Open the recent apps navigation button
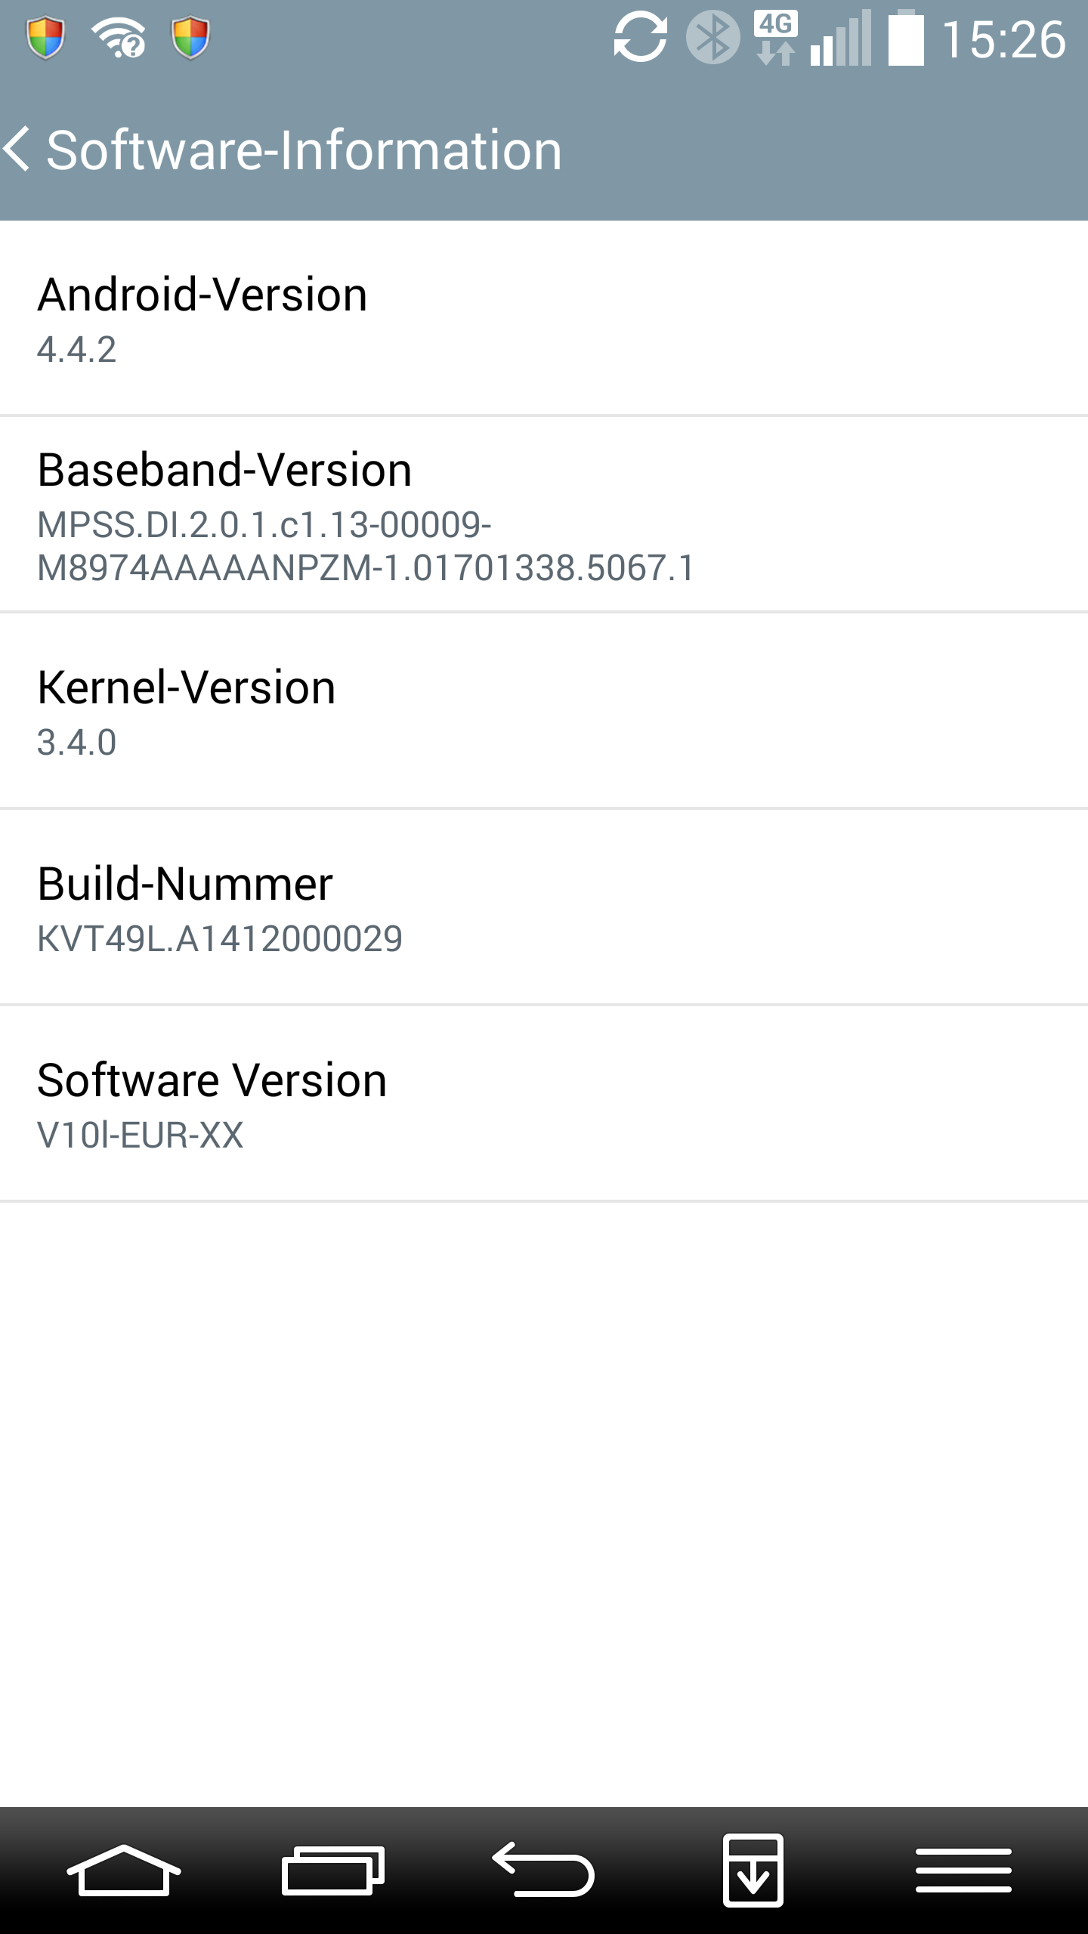This screenshot has width=1088, height=1934. point(333,1871)
